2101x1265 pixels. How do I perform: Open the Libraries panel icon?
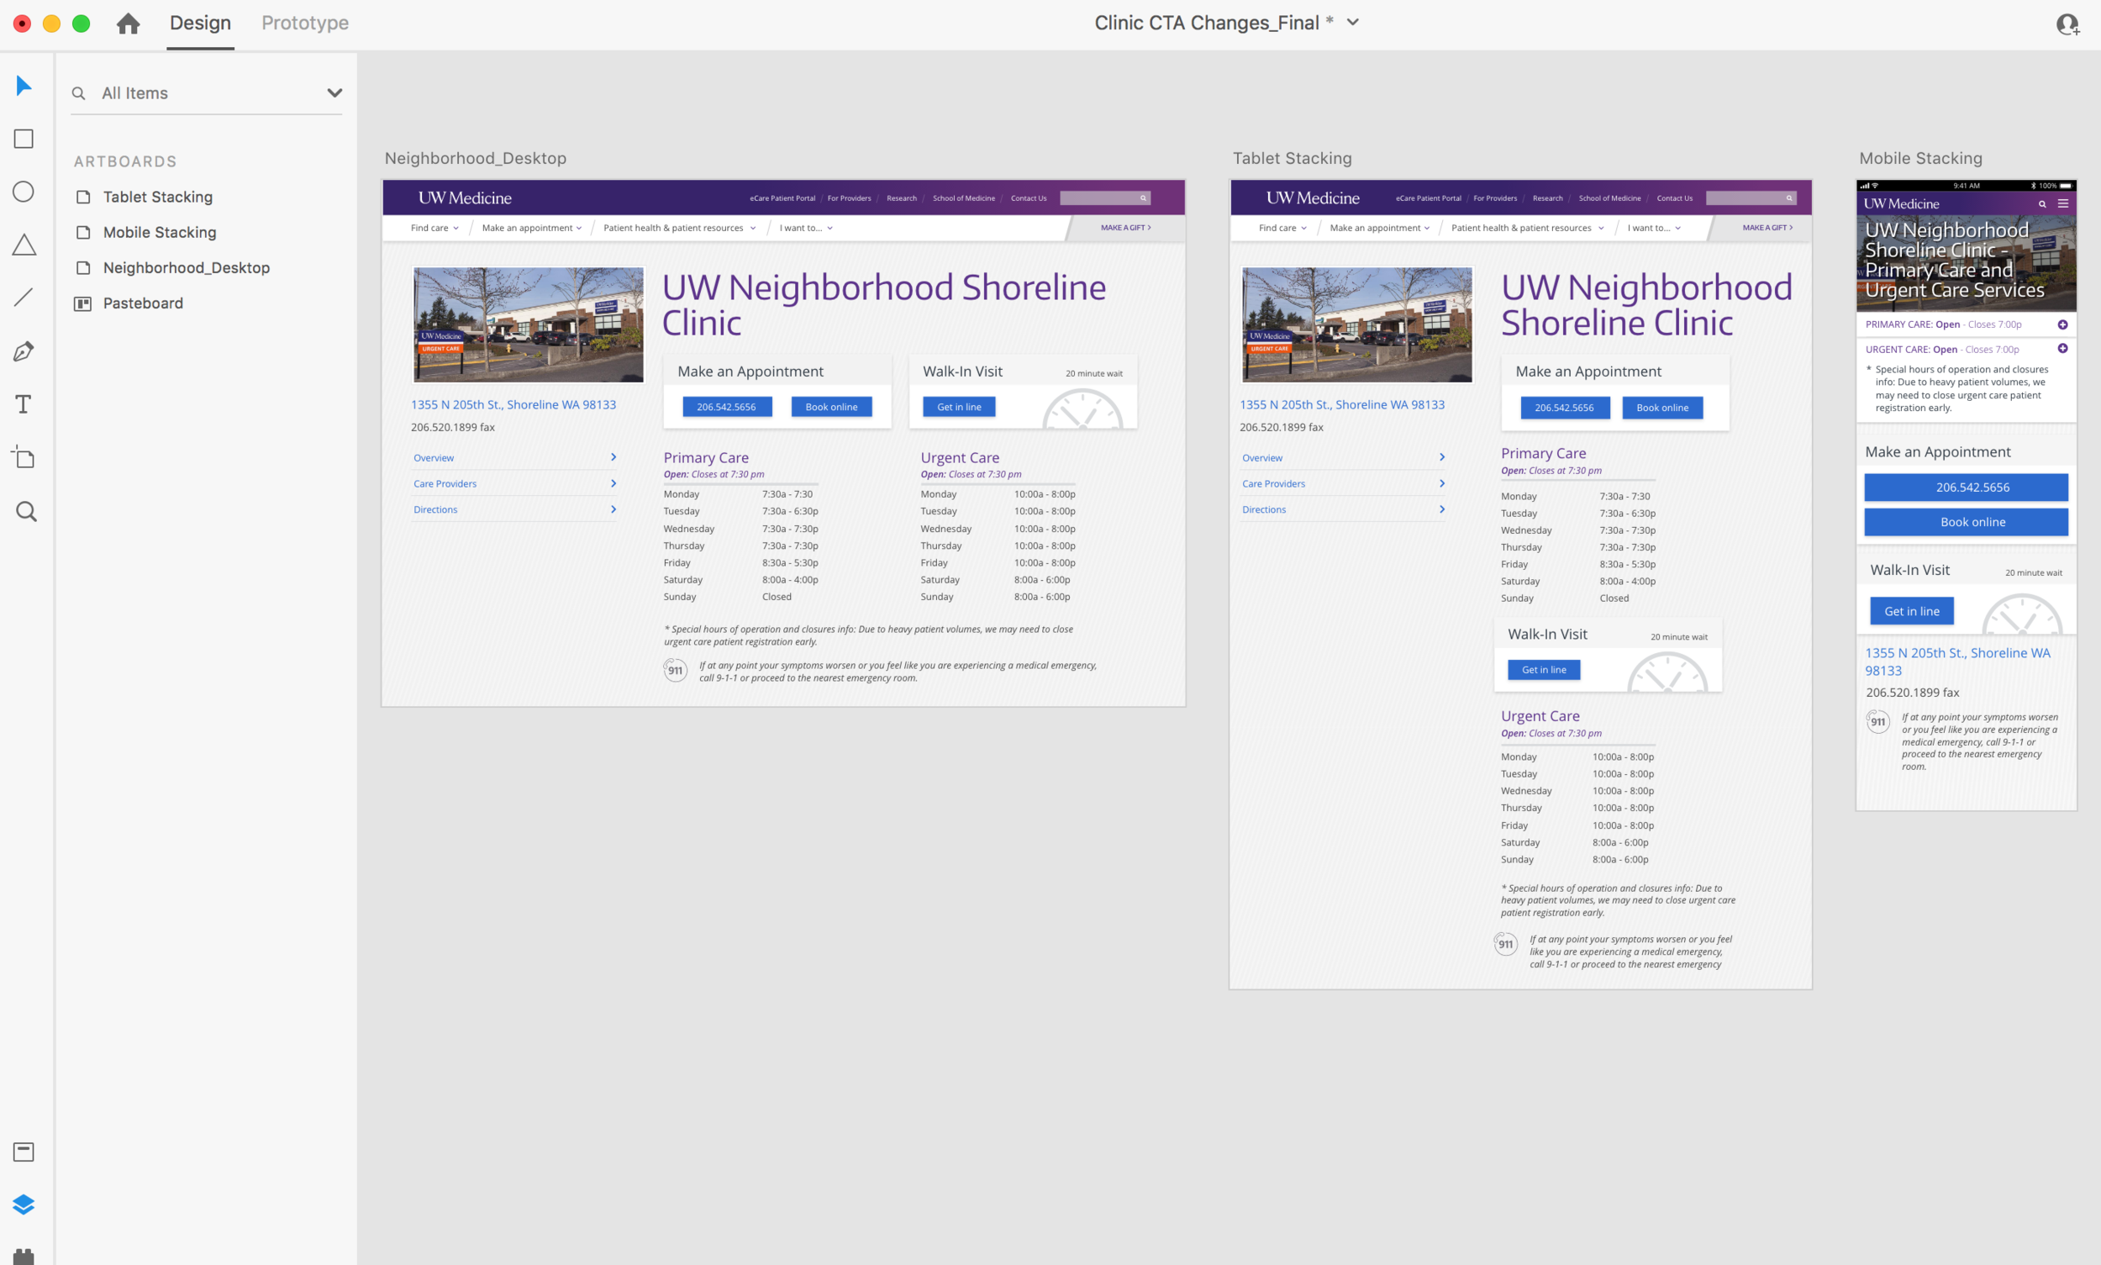[24, 1152]
